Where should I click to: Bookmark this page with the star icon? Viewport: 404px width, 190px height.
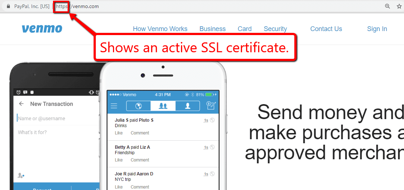(x=399, y=6)
